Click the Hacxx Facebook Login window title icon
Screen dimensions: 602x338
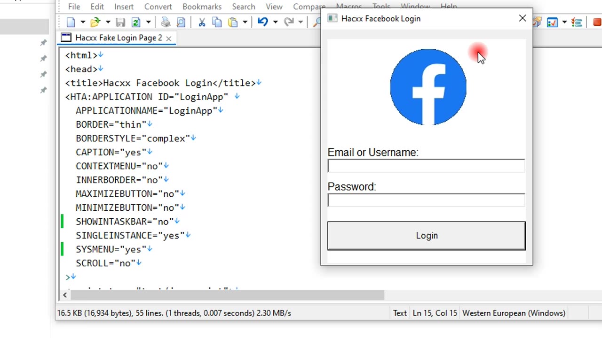(x=333, y=18)
